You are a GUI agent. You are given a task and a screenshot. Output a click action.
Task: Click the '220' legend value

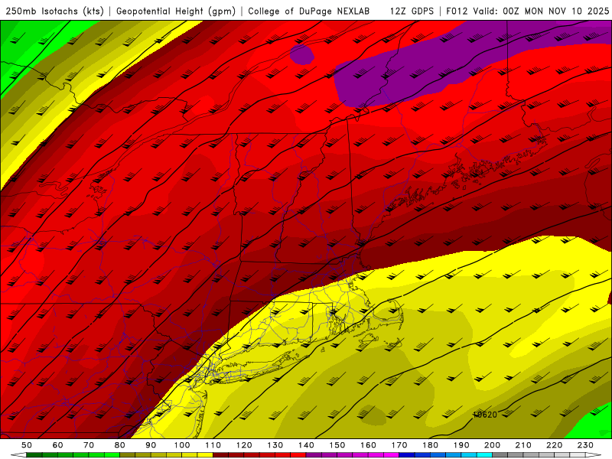click(x=554, y=445)
